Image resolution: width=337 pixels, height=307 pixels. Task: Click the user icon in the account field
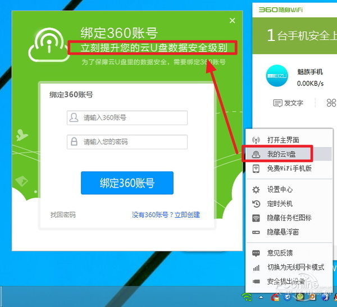coord(73,118)
